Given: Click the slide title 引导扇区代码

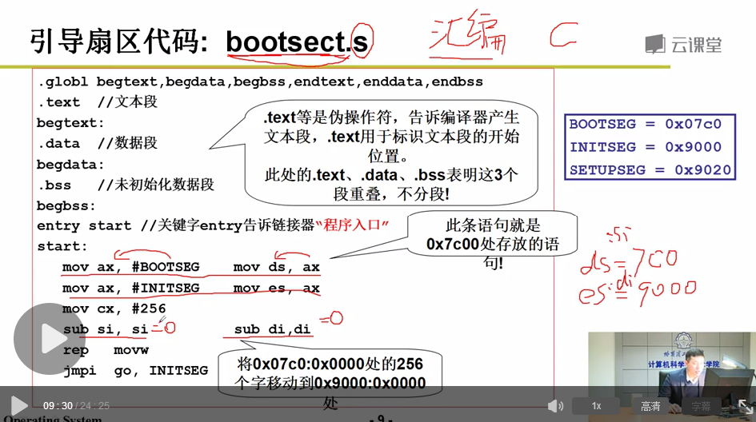Looking at the screenshot, I should click(x=118, y=42).
